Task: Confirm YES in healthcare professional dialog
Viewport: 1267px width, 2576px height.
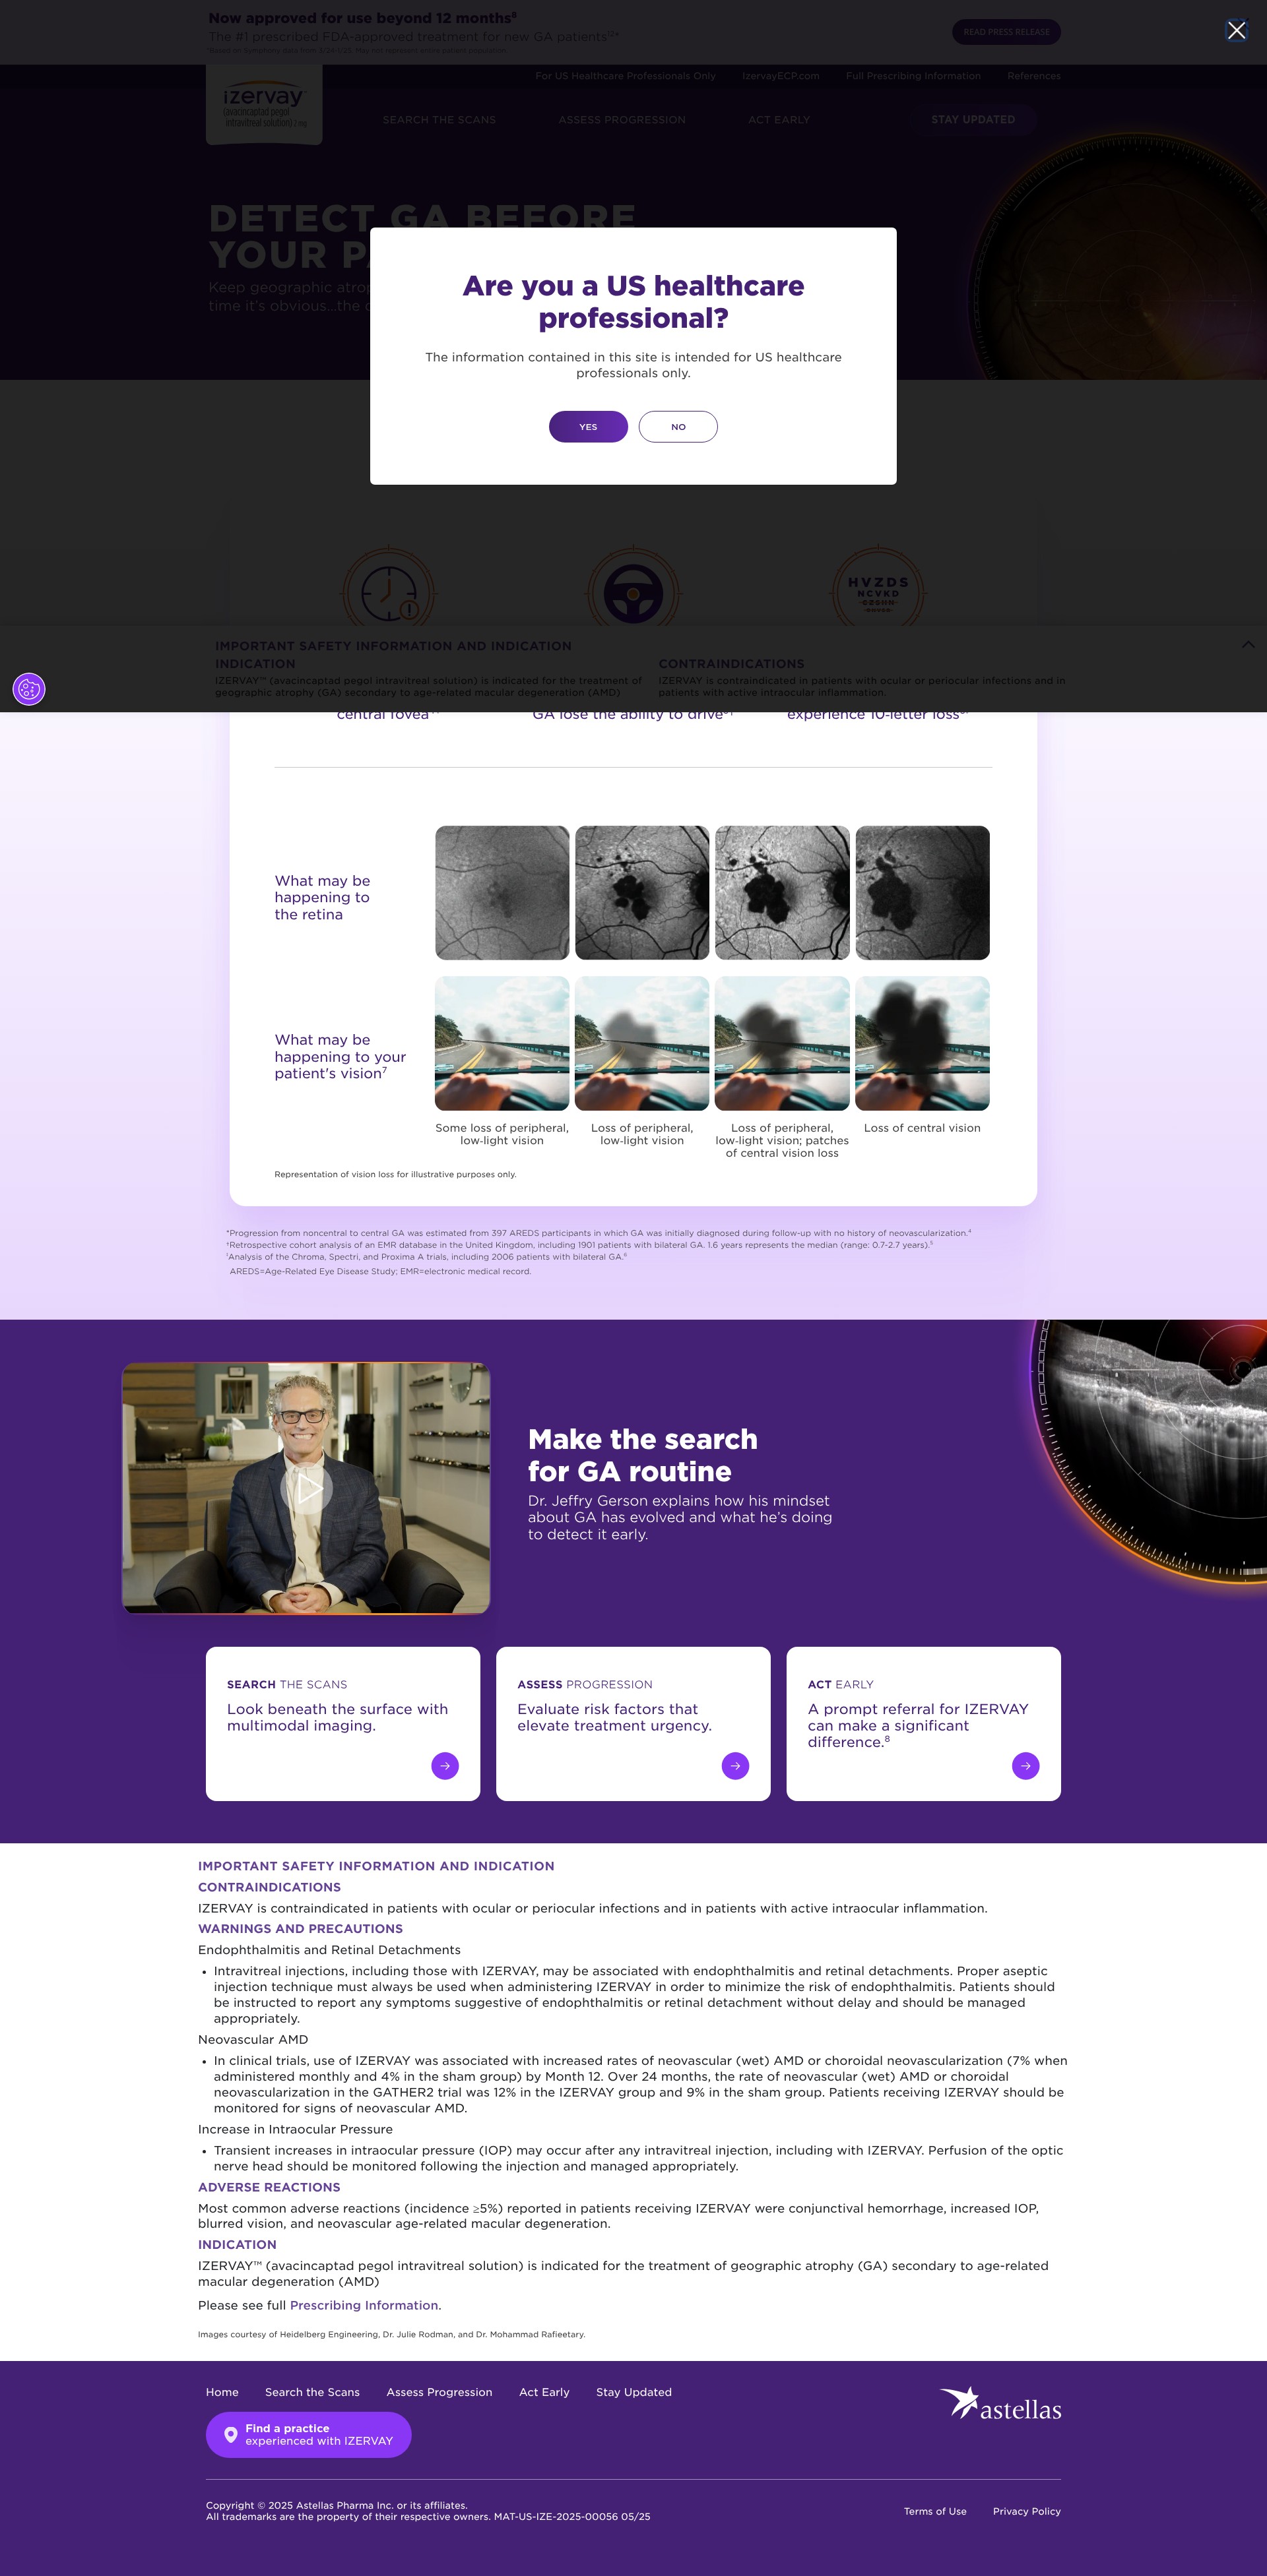Action: click(x=587, y=427)
